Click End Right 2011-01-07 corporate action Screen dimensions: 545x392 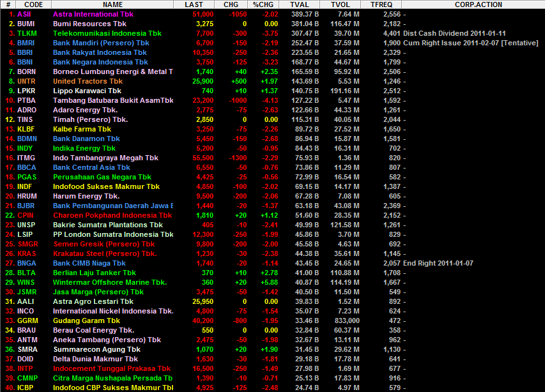438,263
